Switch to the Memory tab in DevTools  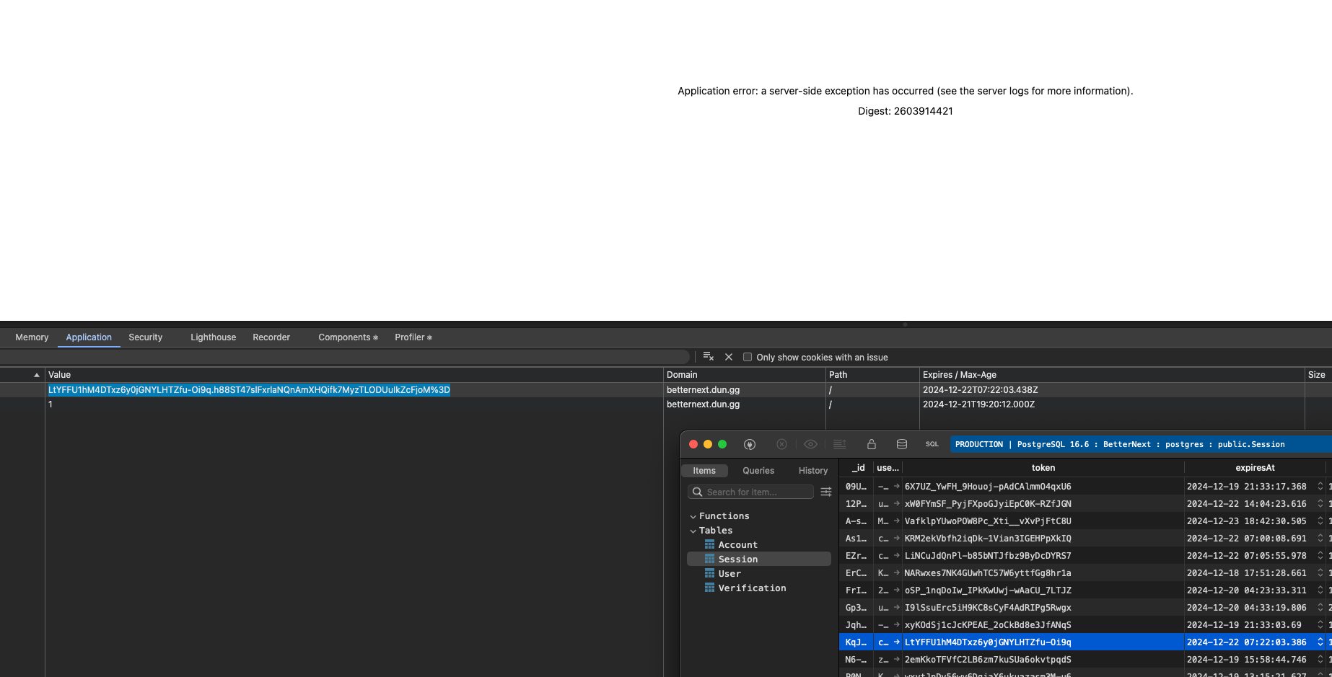(x=32, y=337)
